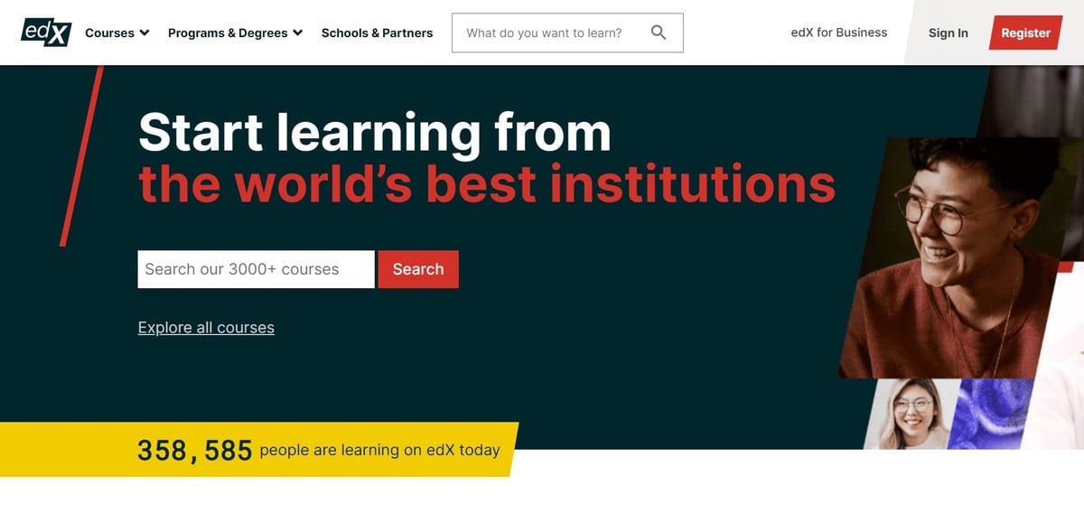Follow the Explore all courses link

[206, 328]
